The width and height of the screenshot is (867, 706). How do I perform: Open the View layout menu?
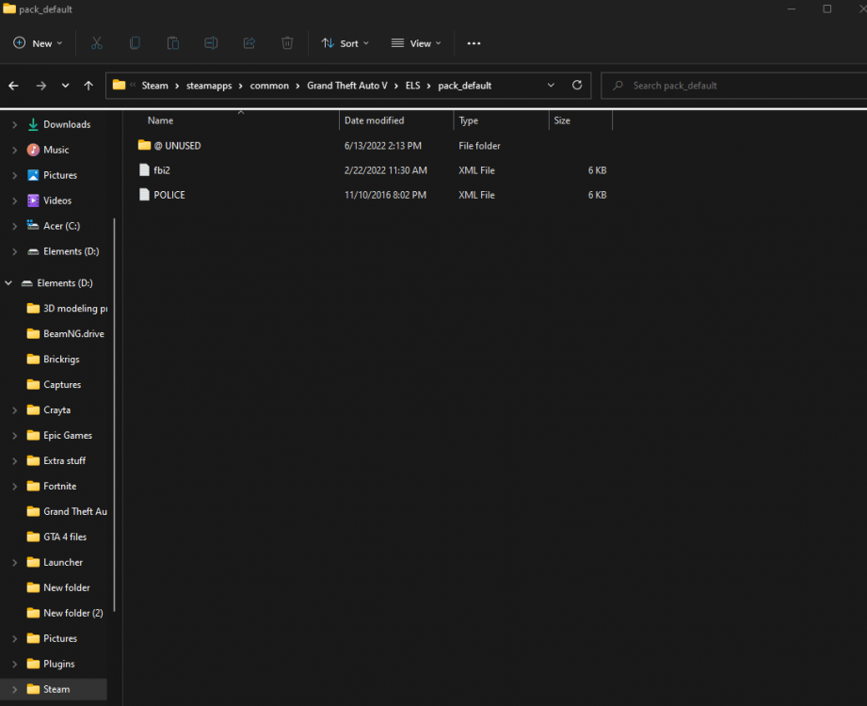point(416,43)
